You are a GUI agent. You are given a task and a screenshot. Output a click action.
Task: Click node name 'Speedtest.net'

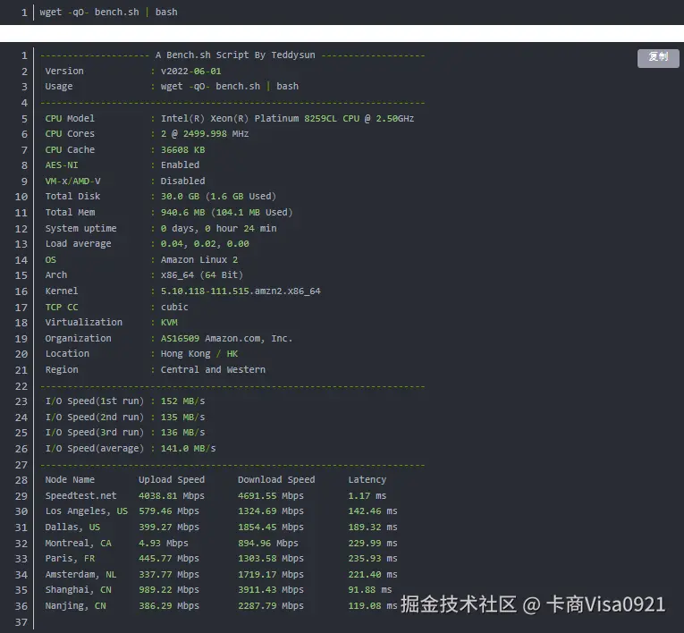tap(80, 496)
